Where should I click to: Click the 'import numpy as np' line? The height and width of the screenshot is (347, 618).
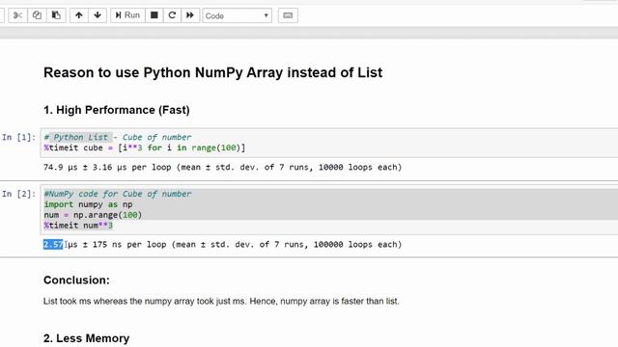(88, 204)
